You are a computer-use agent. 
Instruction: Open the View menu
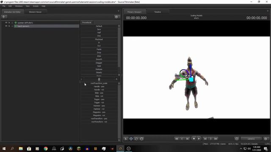[28, 6]
